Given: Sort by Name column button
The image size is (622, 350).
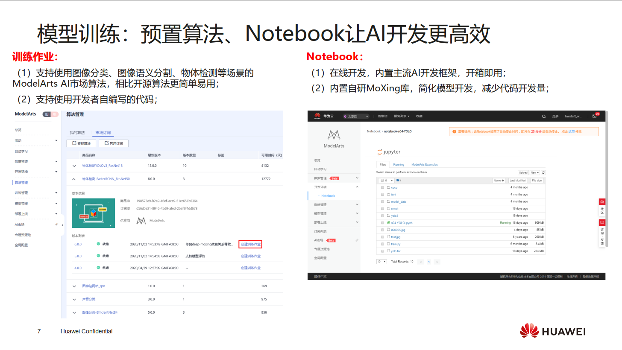Looking at the screenshot, I should (499, 181).
